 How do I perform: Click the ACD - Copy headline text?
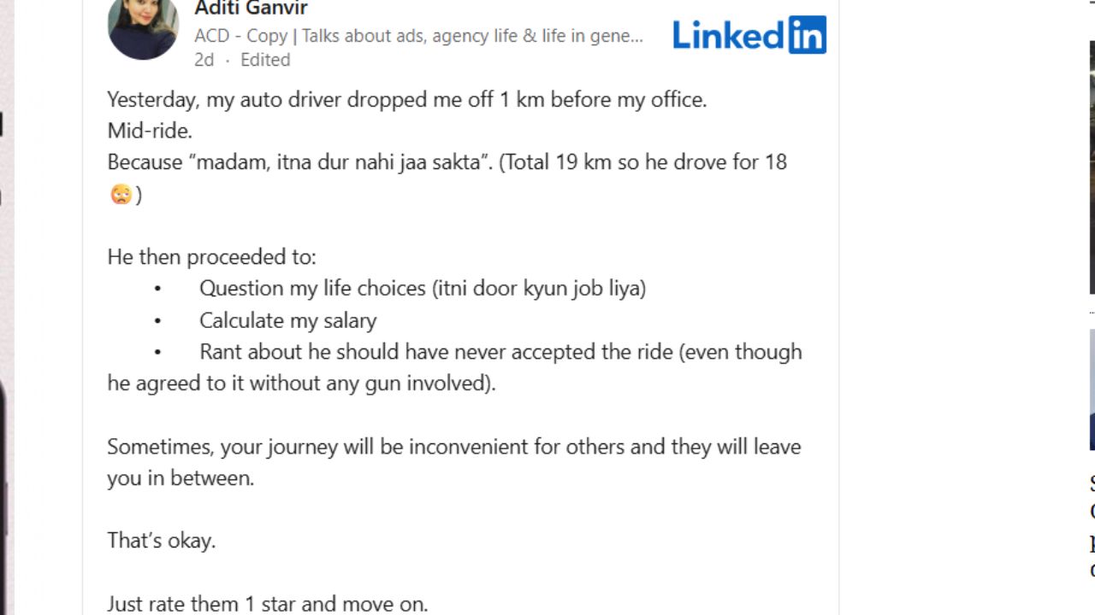click(417, 36)
